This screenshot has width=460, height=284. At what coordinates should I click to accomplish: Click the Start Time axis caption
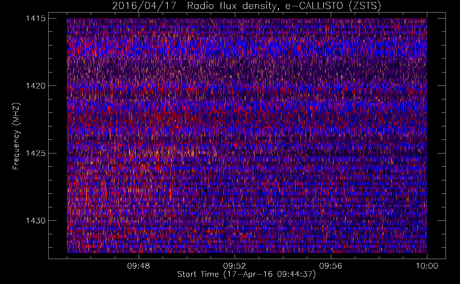[x=246, y=274]
